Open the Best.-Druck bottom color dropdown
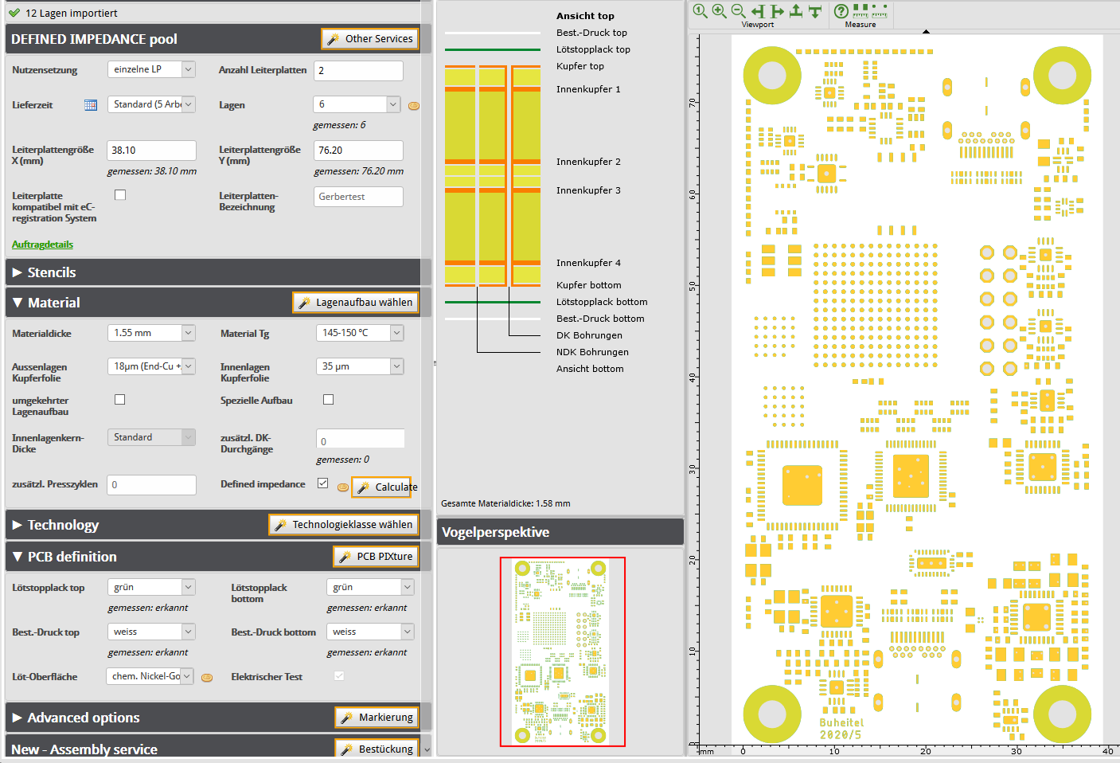This screenshot has width=1120, height=763. coord(370,632)
